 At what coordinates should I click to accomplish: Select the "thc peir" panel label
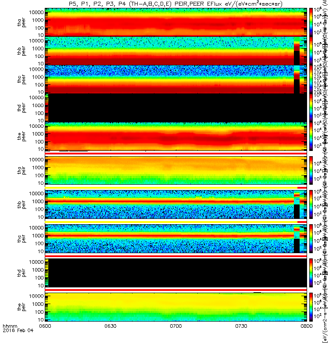[x=21, y=239]
